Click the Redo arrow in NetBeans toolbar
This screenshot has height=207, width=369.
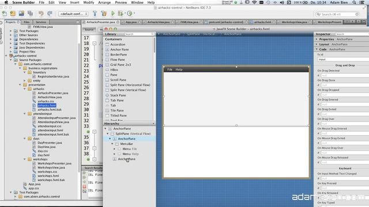tap(50, 14)
